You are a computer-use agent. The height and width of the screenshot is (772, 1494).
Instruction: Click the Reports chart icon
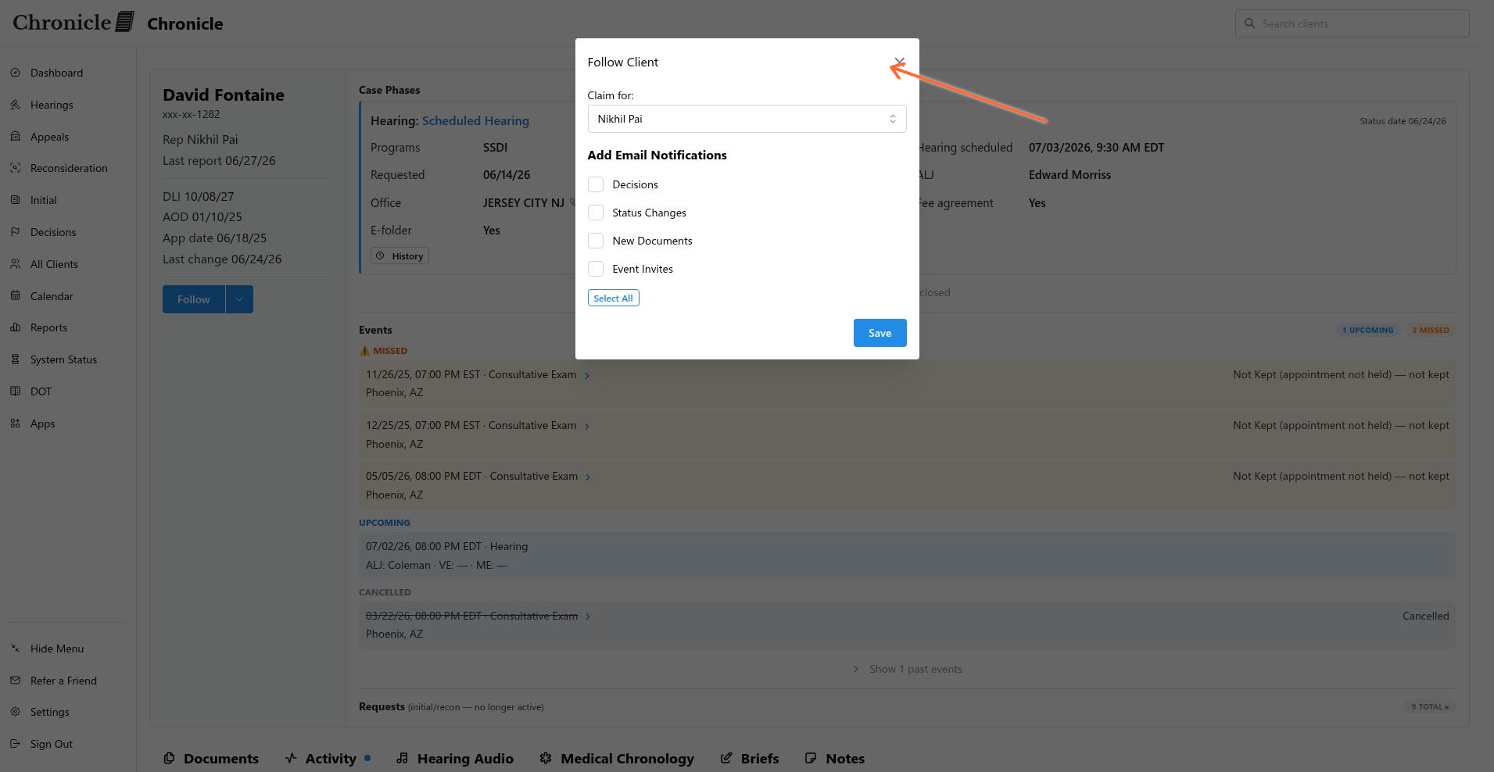(16, 327)
